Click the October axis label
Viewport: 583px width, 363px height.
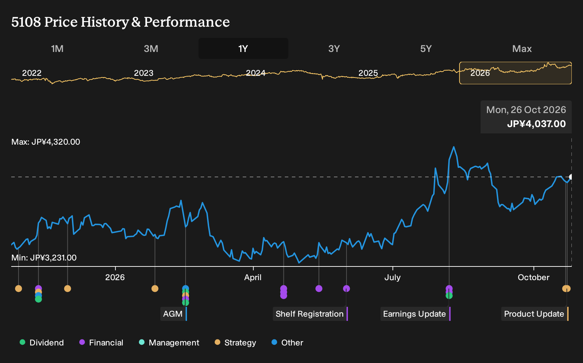click(534, 277)
